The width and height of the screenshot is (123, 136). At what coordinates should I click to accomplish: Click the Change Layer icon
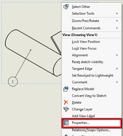coord(66,109)
